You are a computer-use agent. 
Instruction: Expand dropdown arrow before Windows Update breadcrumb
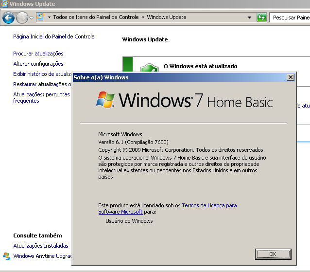tap(143, 18)
